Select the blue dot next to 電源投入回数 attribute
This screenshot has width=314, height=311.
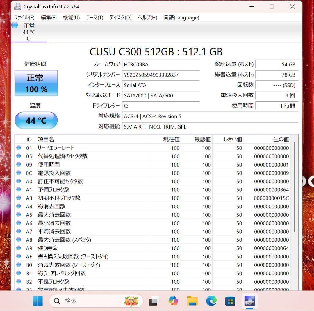[18, 173]
